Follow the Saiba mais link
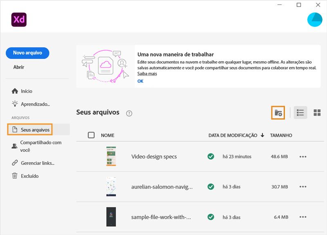Viewport: 327px width, 235px height. pos(147,73)
